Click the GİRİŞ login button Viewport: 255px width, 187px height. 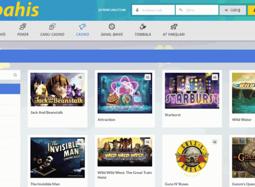(x=233, y=10)
